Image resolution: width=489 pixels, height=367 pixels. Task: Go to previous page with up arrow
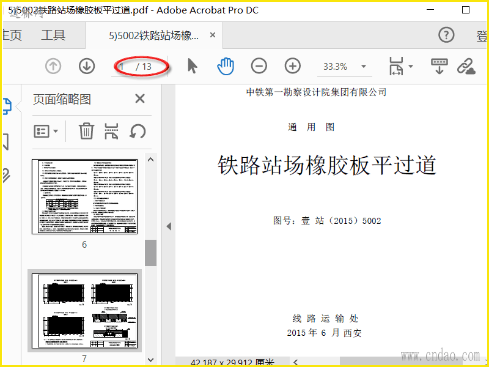coord(53,66)
